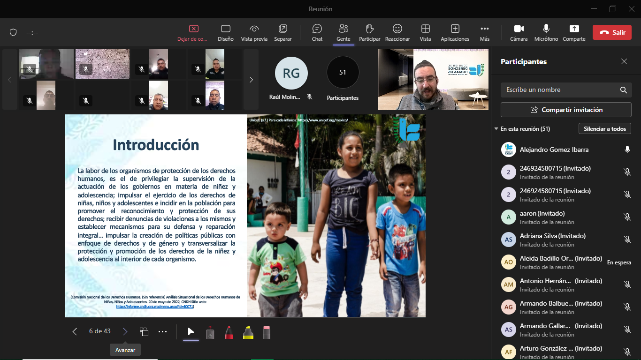
Task: Toggle mute for aaron (Invitado)
Action: pos(627,217)
